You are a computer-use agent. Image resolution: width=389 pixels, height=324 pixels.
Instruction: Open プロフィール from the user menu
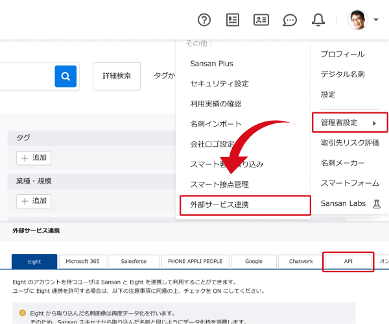click(342, 54)
